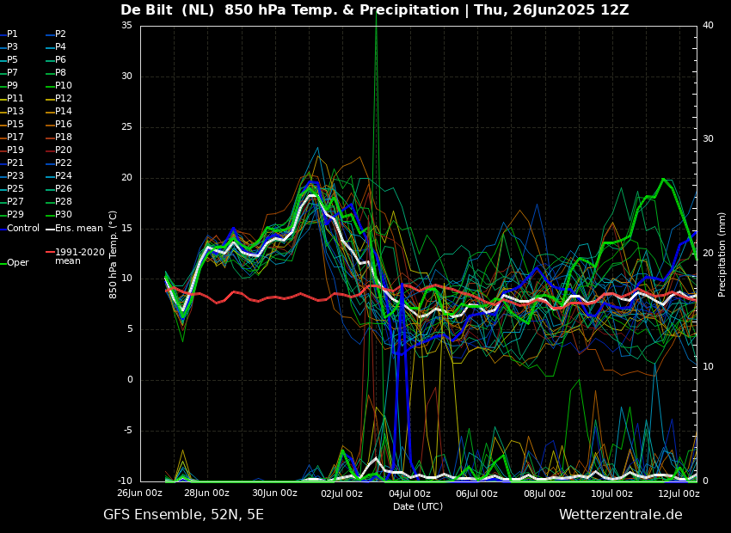Click the GFS Ensemble, 52N, 5E label
The width and height of the screenshot is (731, 533).
183,515
